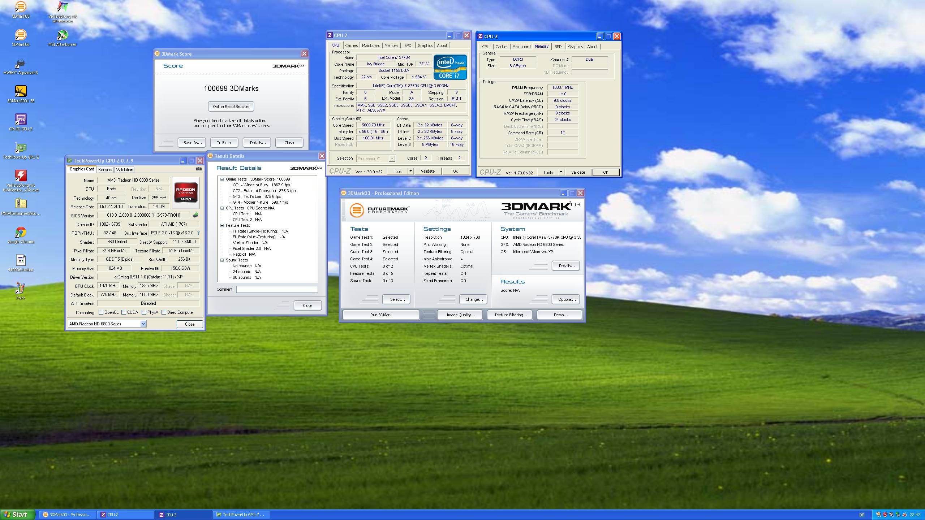
Task: Click the Run 3DMark button
Action: click(381, 315)
